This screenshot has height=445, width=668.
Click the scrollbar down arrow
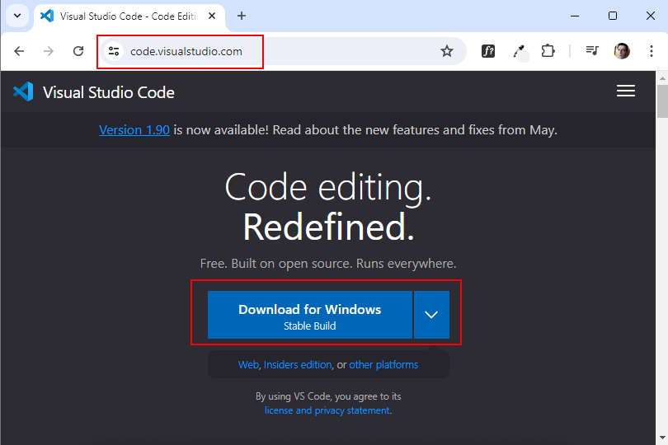click(662, 438)
